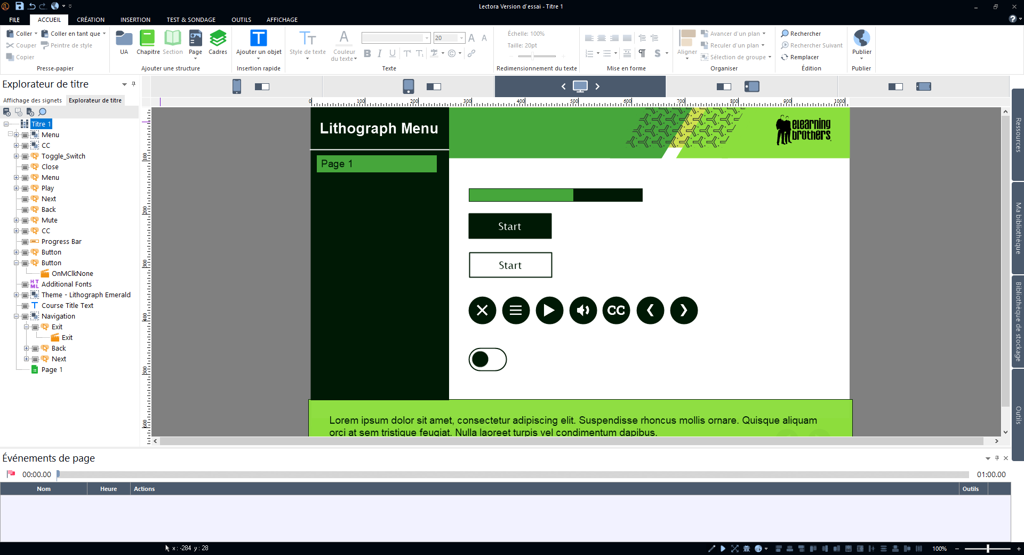This screenshot has height=555, width=1024.
Task: Collapse the Navigation tree node
Action: click(17, 316)
